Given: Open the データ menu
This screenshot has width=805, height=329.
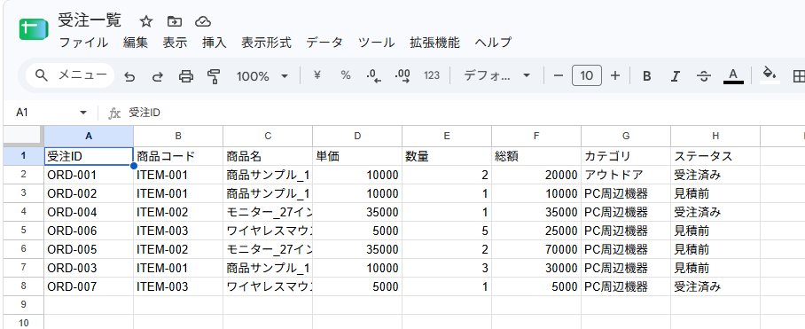Looking at the screenshot, I should tap(324, 42).
